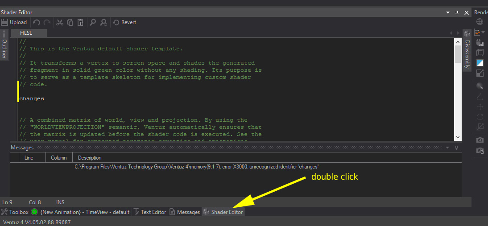The height and width of the screenshot is (226, 488).
Task: Toggle the blue-white diagonal render icon
Action: point(480,63)
